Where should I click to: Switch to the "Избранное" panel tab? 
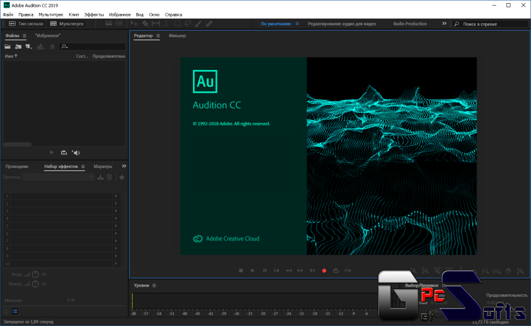(x=48, y=36)
